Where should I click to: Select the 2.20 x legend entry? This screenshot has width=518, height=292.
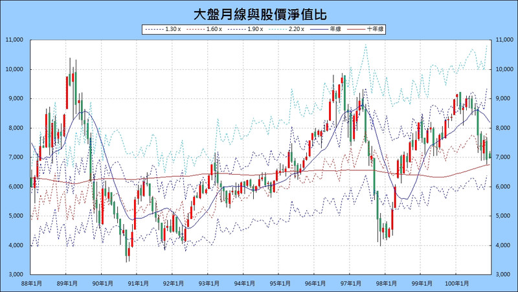click(x=286, y=29)
